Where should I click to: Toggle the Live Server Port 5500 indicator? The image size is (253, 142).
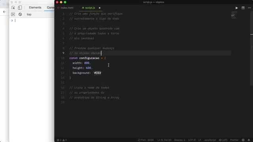pyautogui.click(x=146, y=140)
